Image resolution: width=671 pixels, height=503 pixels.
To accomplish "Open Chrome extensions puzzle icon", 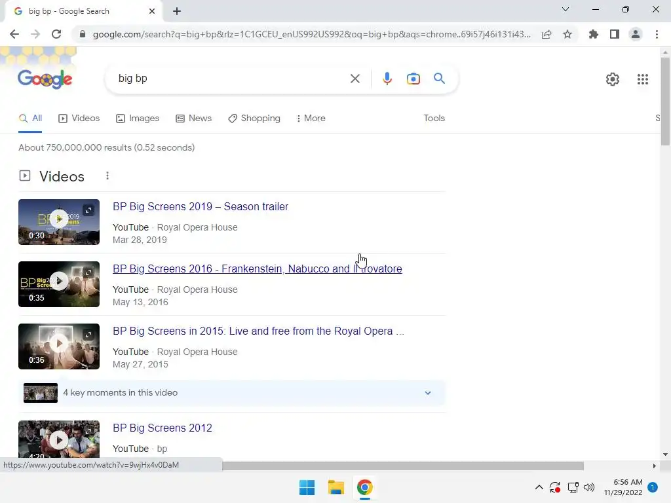I will click(593, 34).
